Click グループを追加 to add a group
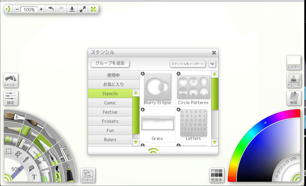The image size is (306, 186). click(x=110, y=64)
